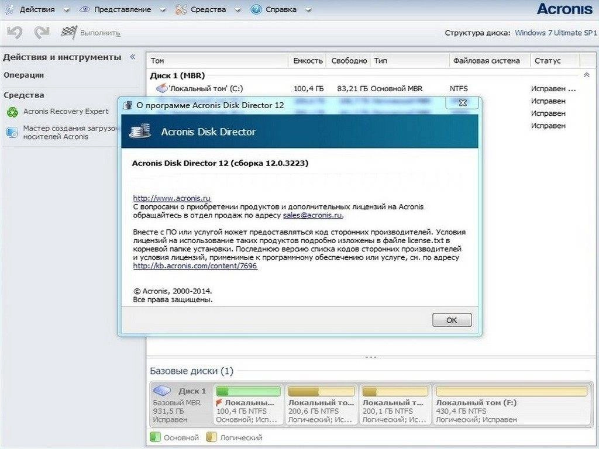This screenshot has width=599, height=449.
Task: Click the dialog title bar program icon
Action: click(128, 105)
